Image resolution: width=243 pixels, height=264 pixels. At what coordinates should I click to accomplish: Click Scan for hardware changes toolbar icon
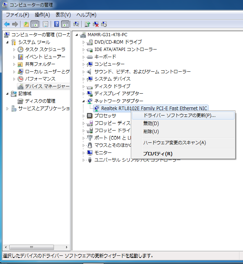76,24
